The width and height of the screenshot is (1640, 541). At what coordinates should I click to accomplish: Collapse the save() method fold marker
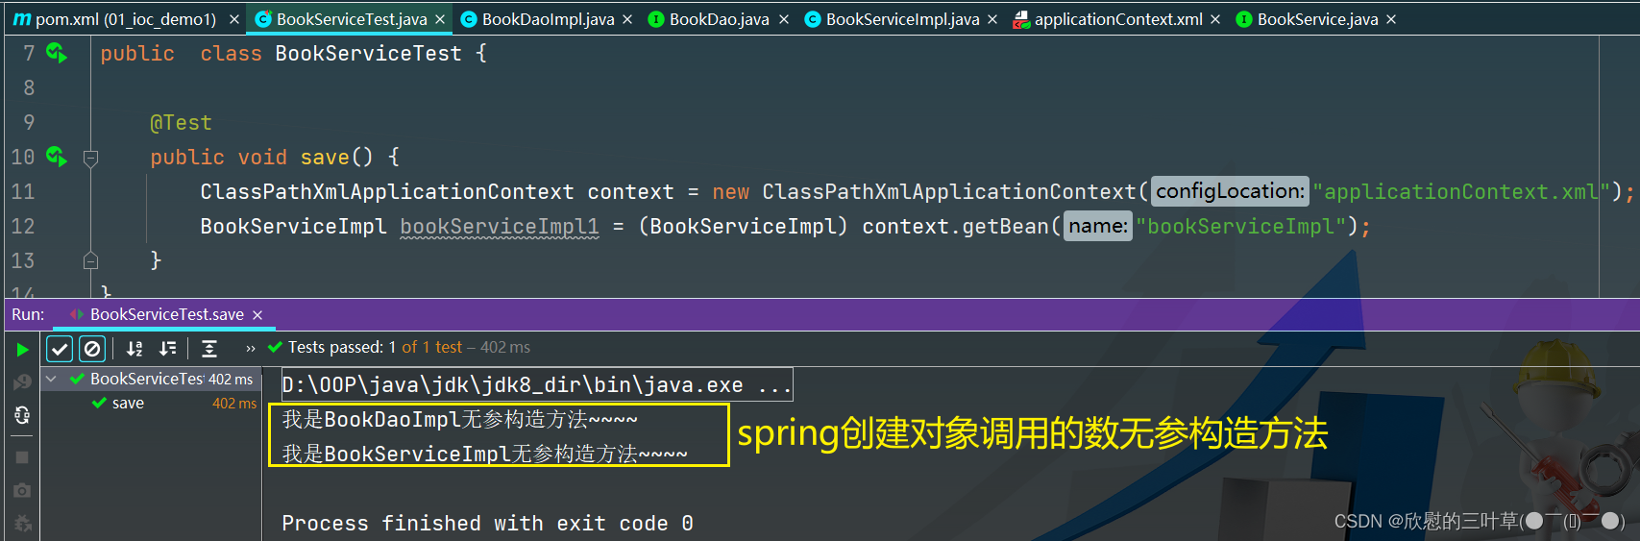point(91,158)
